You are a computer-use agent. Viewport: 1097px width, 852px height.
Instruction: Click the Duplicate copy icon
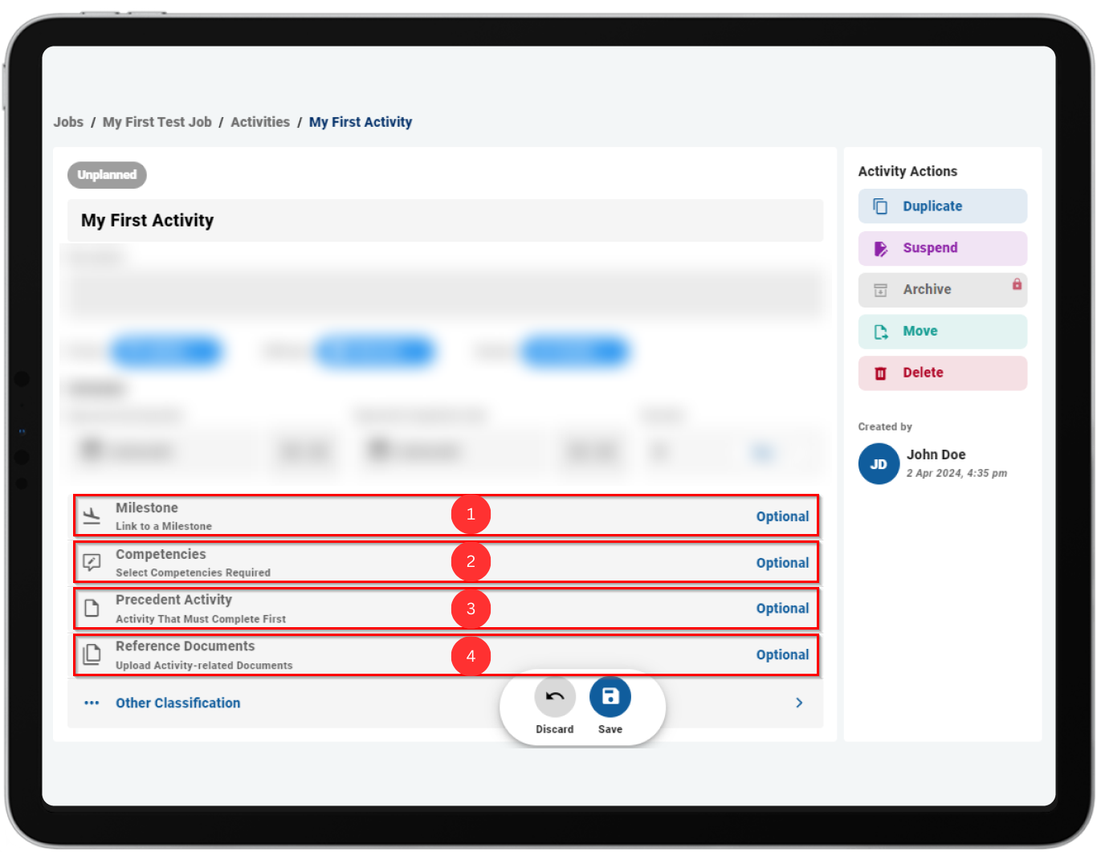[880, 206]
